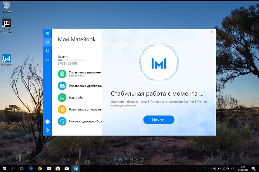Click the Начать button
The height and width of the screenshot is (172, 259).
click(x=159, y=120)
